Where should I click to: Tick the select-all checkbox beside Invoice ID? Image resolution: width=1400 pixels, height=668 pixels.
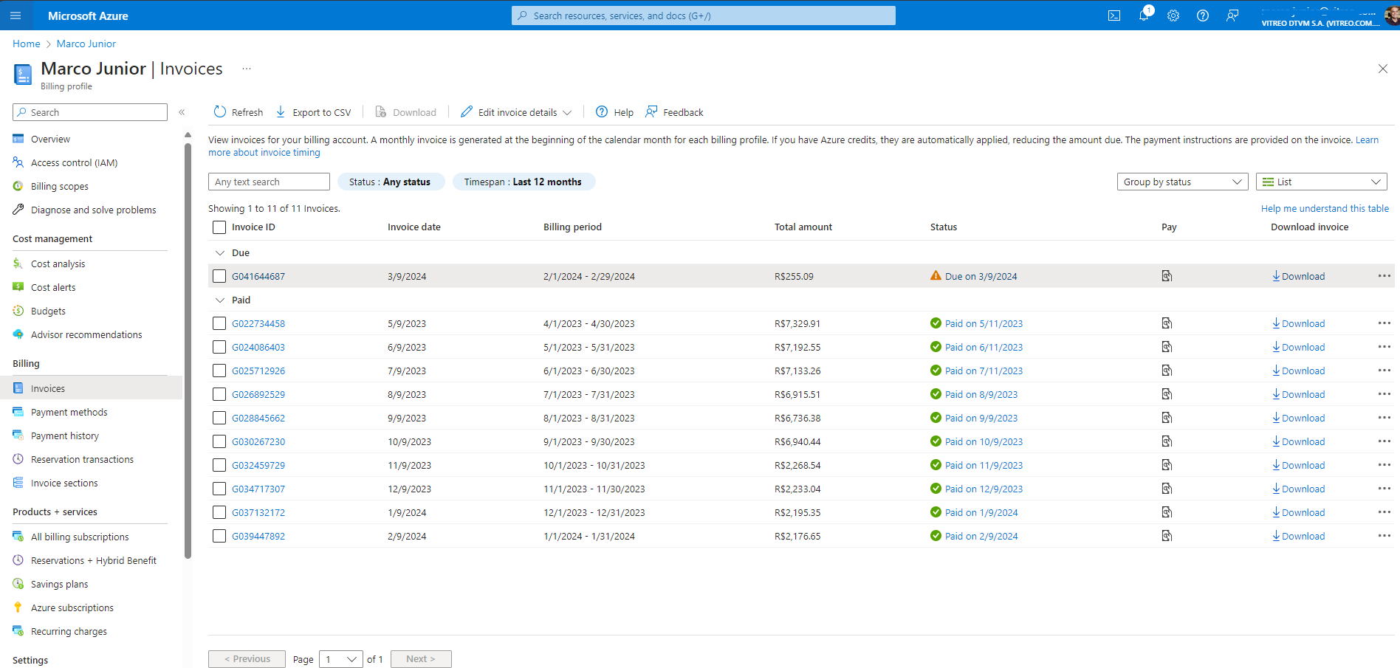[x=219, y=227]
